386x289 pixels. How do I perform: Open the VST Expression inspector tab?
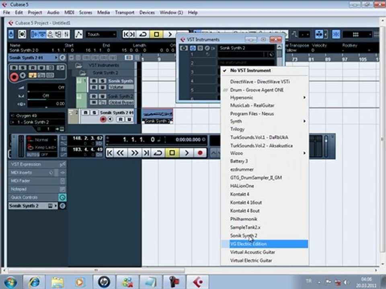point(37,164)
